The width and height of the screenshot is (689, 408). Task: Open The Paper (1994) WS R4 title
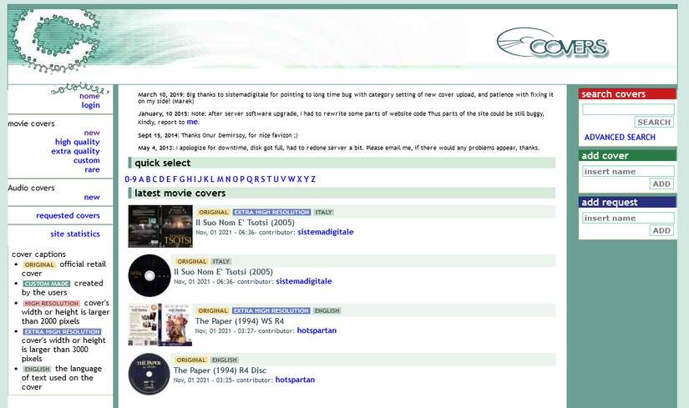pyautogui.click(x=240, y=321)
